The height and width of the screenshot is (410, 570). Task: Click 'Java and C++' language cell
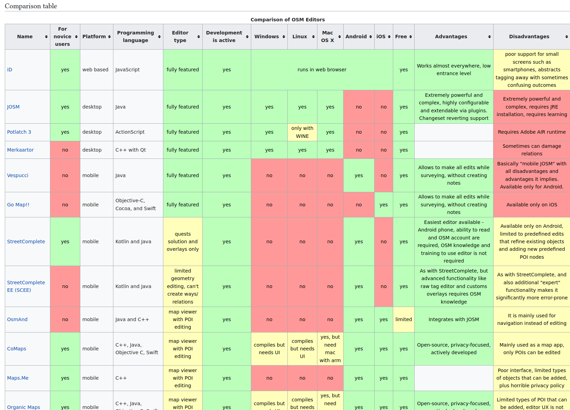(138, 319)
